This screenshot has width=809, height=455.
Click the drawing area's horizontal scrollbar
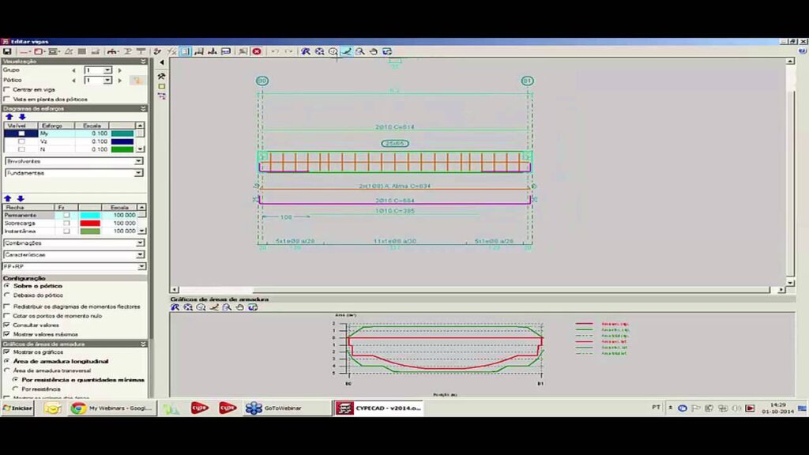point(474,290)
